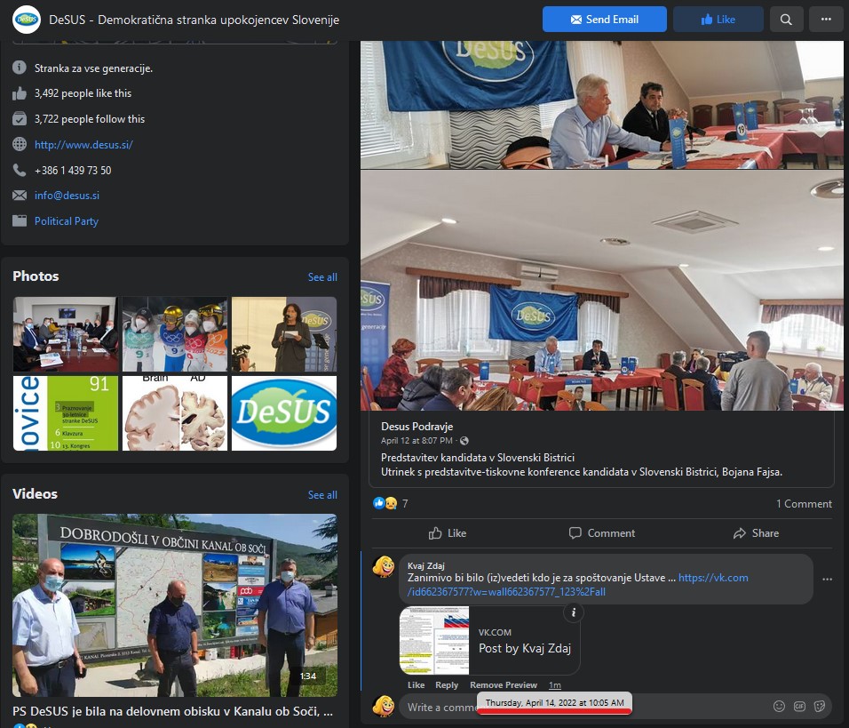849x728 pixels.
Task: Click the Send Email button
Action: click(604, 20)
